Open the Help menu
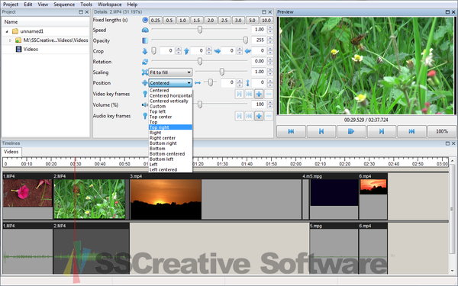 pyautogui.click(x=132, y=5)
